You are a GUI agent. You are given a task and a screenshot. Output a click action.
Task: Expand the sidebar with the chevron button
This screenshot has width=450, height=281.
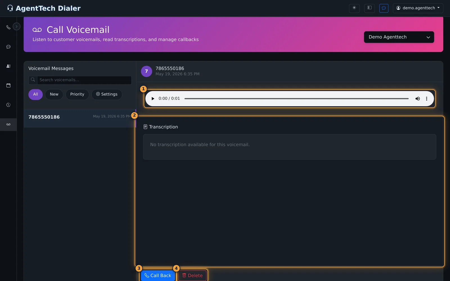coord(17,26)
